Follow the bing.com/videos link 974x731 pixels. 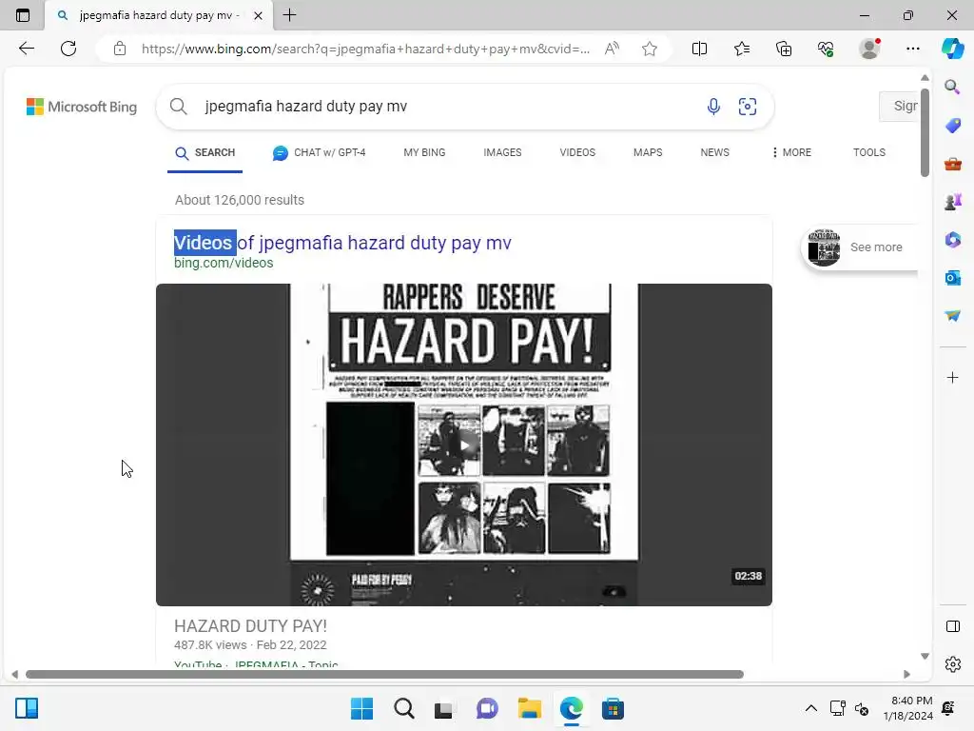coord(224,263)
